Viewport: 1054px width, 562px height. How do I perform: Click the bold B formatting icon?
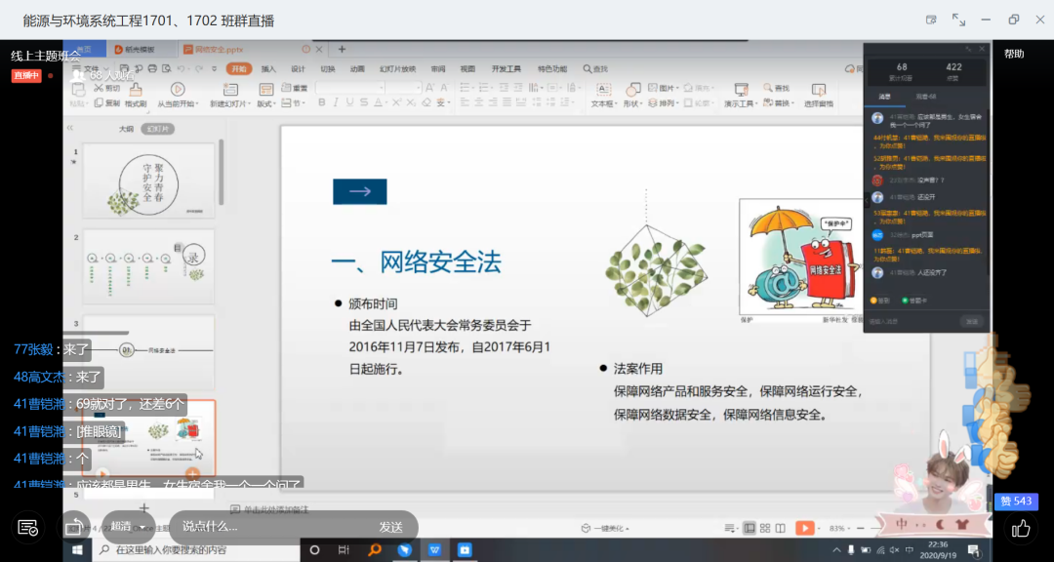coord(320,103)
